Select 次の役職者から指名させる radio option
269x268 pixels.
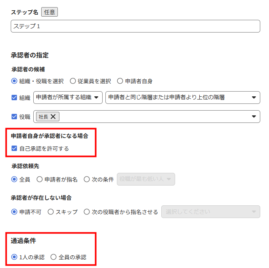click(87, 212)
